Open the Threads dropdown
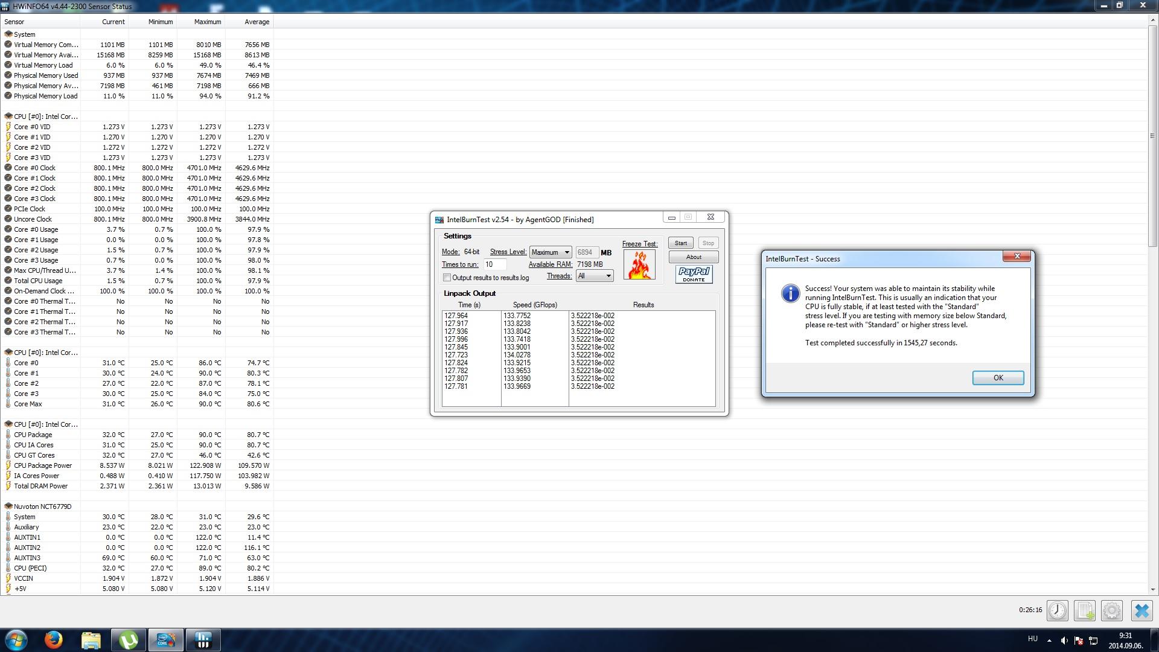 point(595,276)
